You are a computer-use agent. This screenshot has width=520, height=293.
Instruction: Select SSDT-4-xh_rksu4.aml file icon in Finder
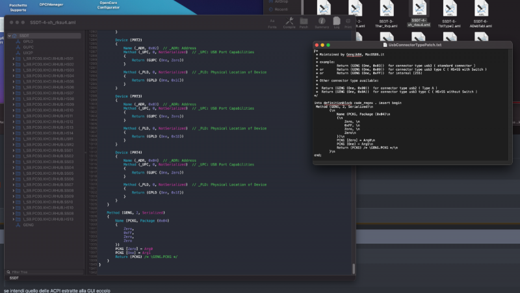(419, 8)
